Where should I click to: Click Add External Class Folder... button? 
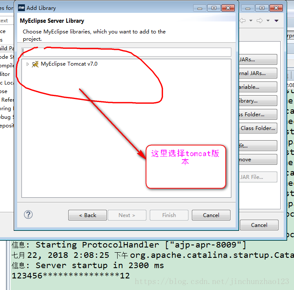(258, 128)
